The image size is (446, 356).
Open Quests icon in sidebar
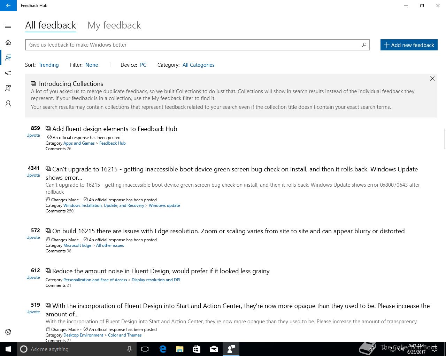8,88
